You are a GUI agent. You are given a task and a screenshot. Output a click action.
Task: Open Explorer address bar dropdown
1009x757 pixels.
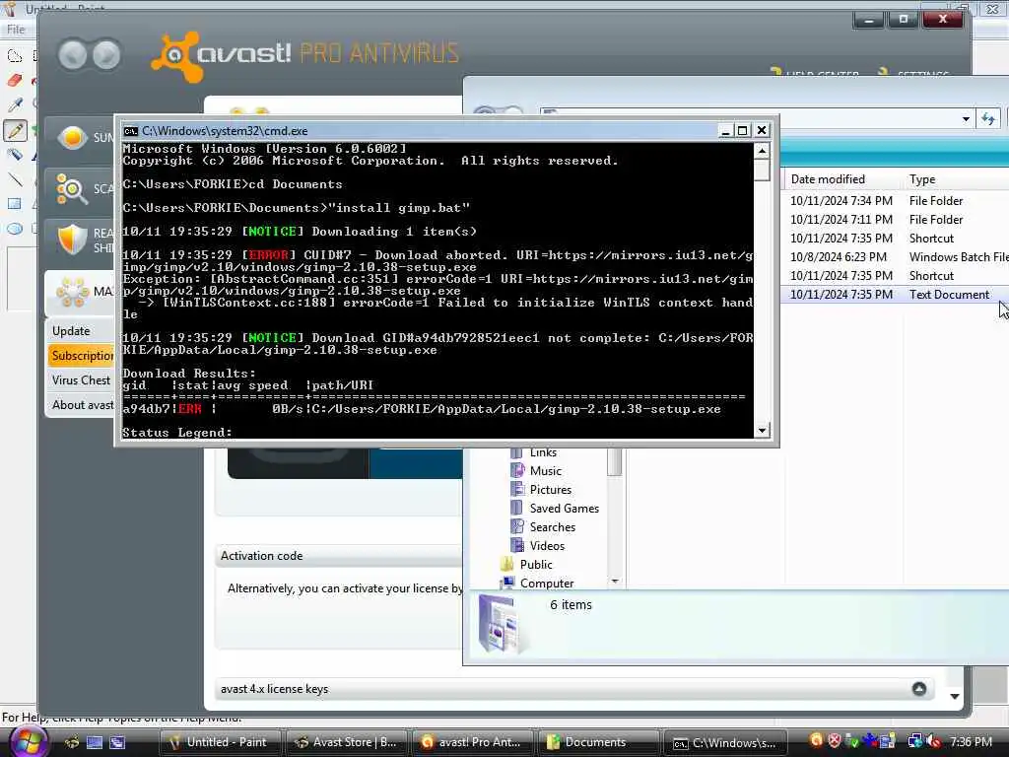click(x=966, y=119)
